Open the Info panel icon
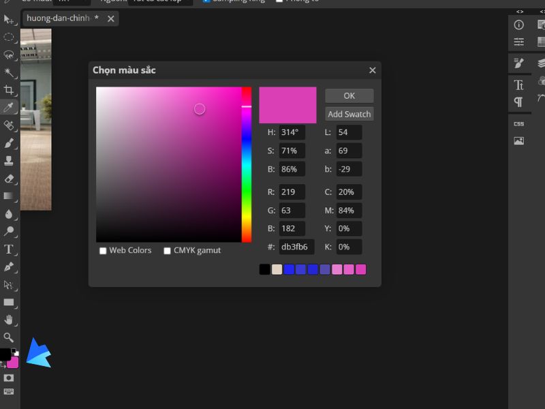The height and width of the screenshot is (409, 545). (x=518, y=25)
